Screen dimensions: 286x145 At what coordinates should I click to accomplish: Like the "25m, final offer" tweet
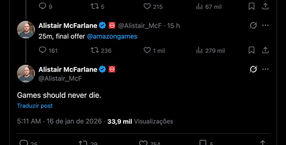click(x=147, y=50)
